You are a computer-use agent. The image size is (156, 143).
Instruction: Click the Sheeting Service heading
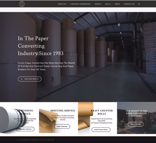63,110
